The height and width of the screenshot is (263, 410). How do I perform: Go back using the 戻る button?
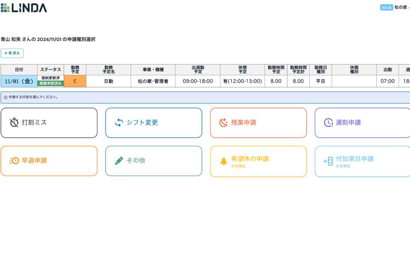pyautogui.click(x=12, y=53)
